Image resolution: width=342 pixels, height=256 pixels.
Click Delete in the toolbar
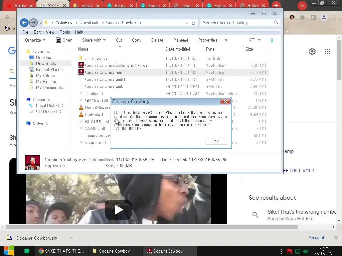click(x=157, y=40)
